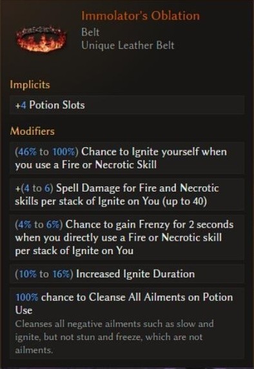Click the +4 Potion Slots implicit row
The width and height of the screenshot is (254, 369).
127,105
